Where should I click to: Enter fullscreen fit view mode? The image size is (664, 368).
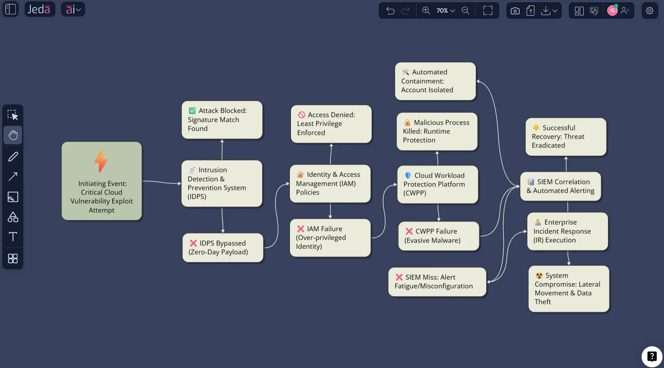(x=488, y=11)
